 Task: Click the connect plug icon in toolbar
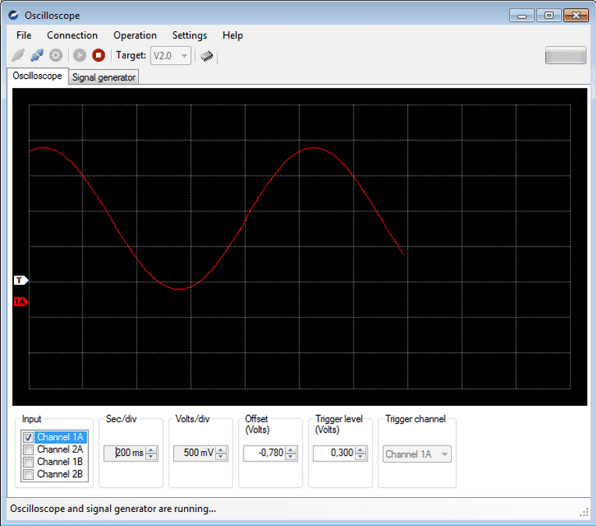coord(17,55)
